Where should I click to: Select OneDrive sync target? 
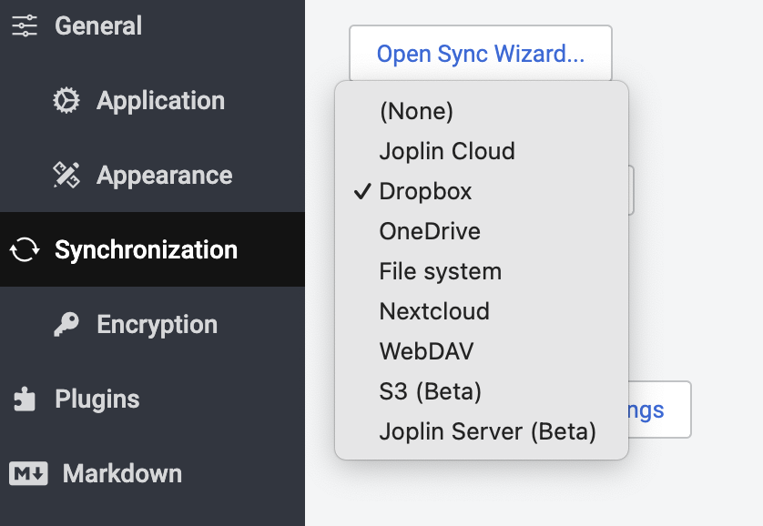(430, 231)
